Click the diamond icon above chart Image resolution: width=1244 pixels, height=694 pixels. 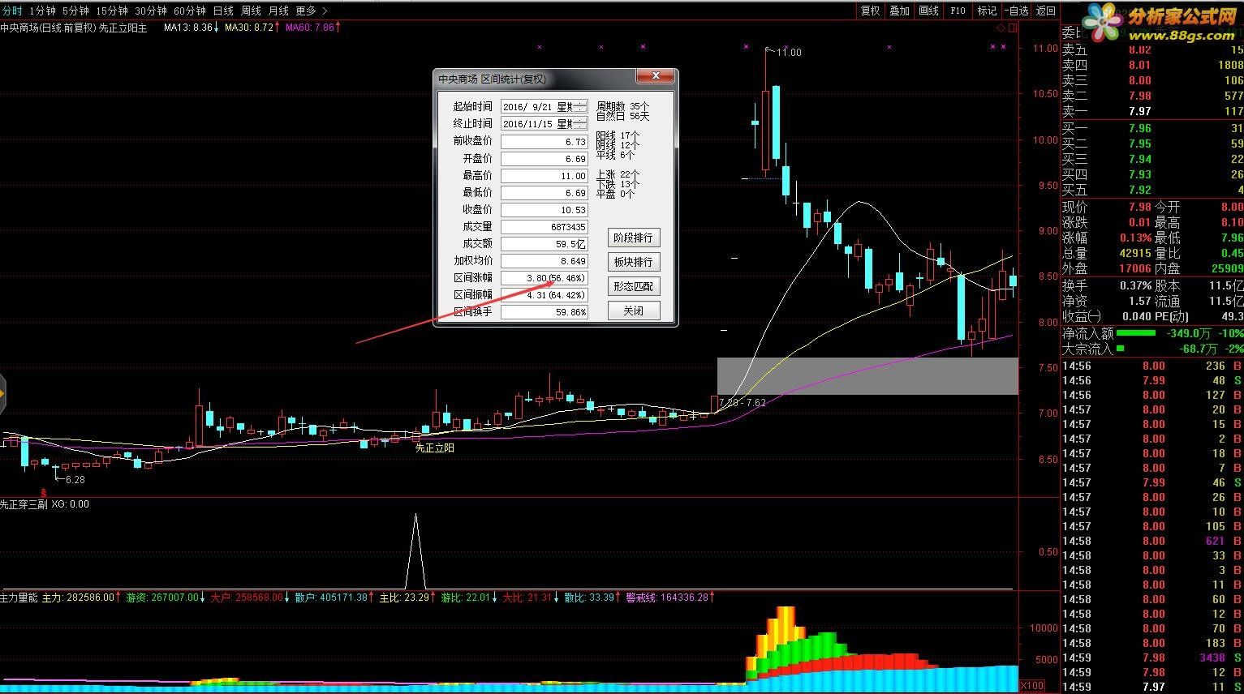(1001, 28)
